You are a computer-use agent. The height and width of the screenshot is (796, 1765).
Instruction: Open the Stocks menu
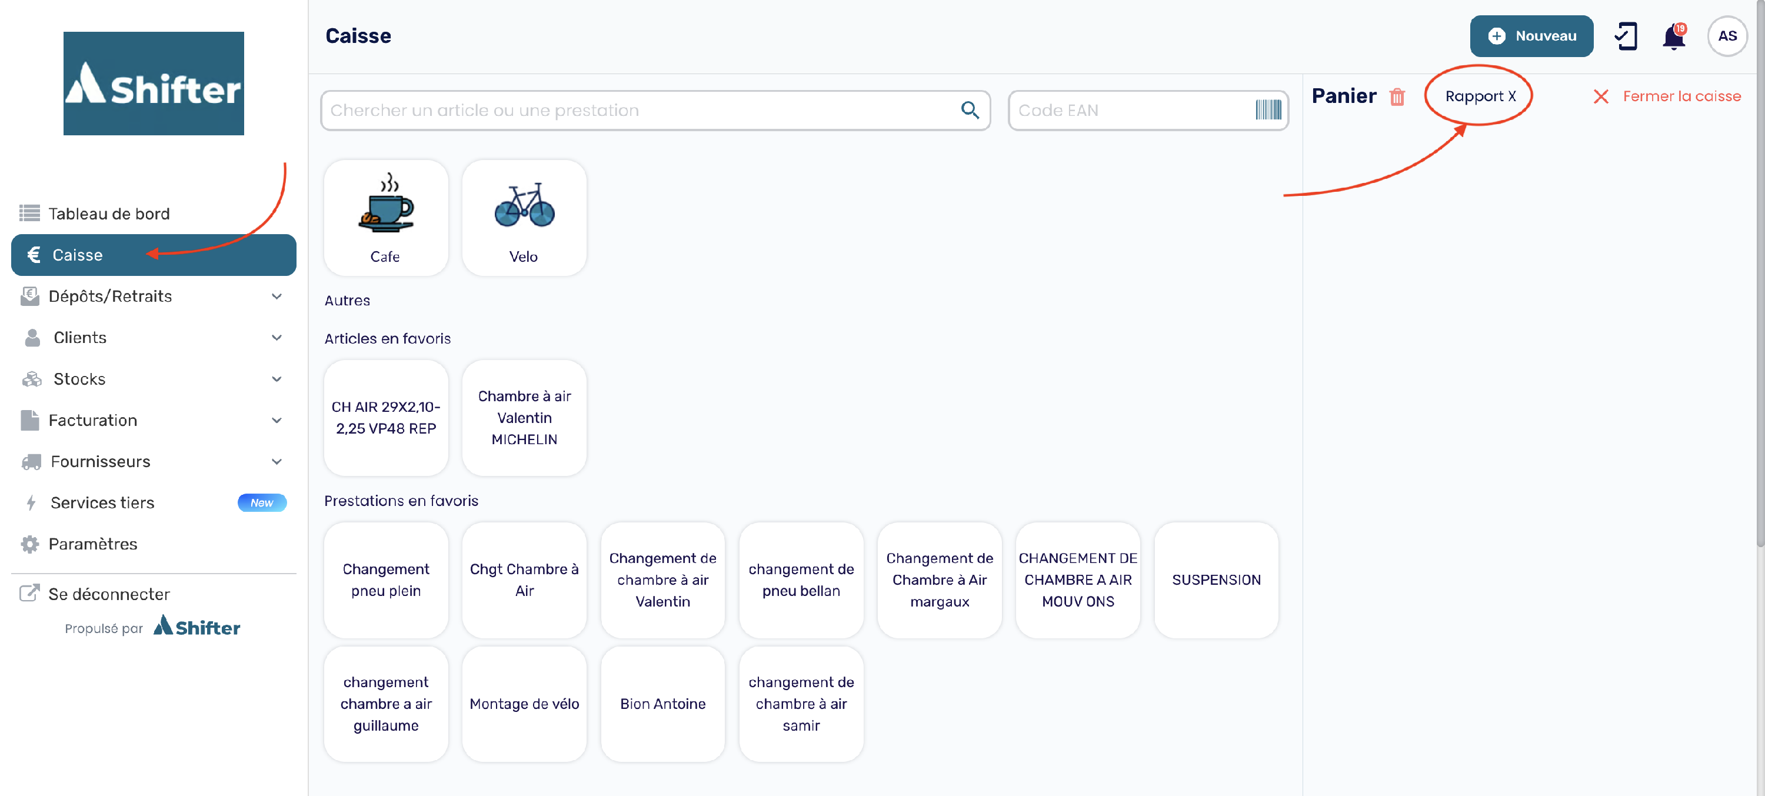pyautogui.click(x=154, y=379)
